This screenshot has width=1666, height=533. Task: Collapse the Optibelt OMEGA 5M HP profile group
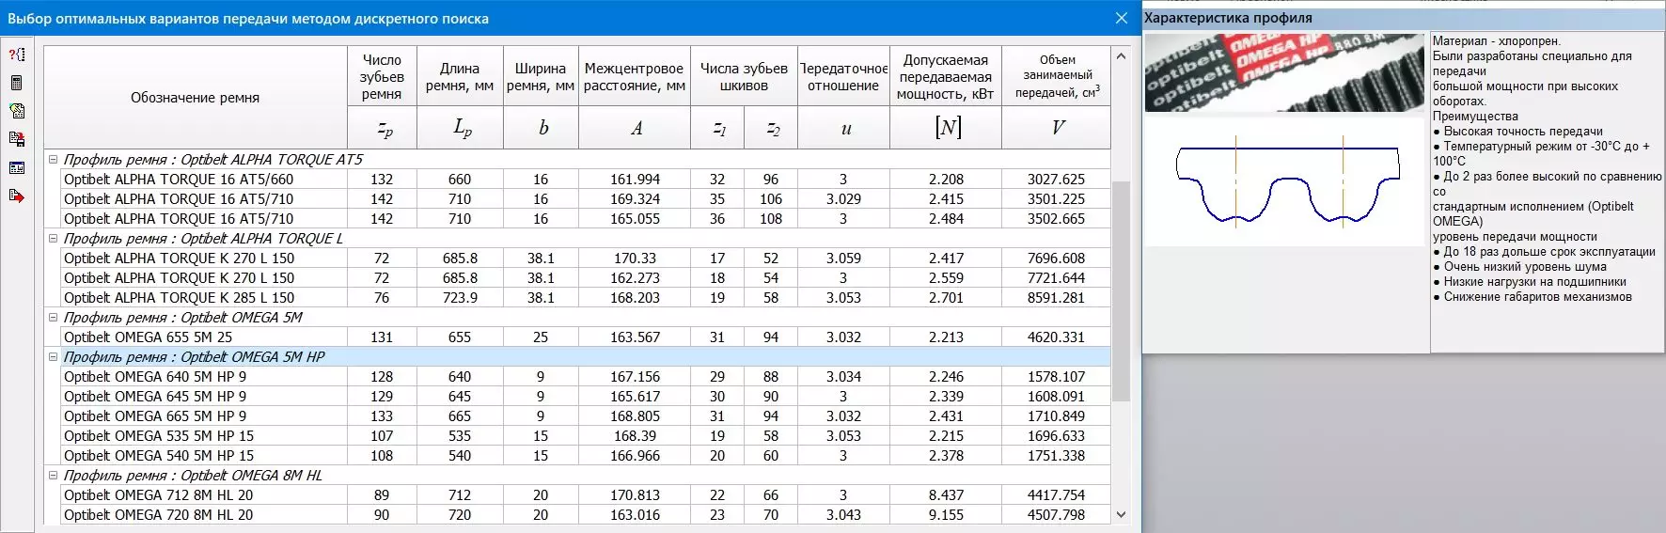coord(54,357)
